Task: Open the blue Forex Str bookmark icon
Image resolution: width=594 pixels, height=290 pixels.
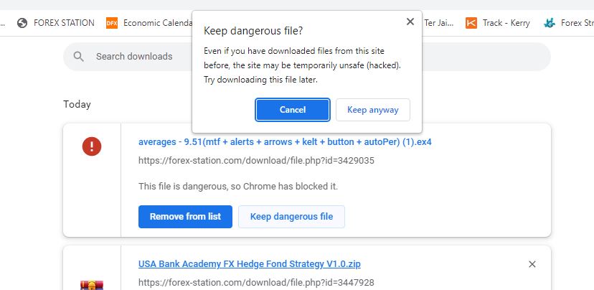Action: point(550,23)
